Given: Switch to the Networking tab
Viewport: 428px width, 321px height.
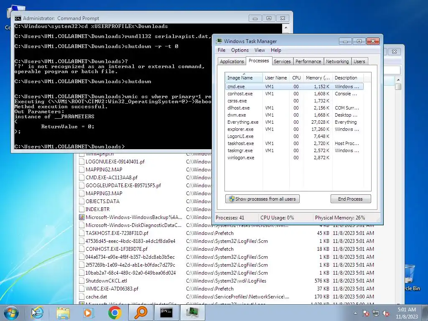Looking at the screenshot, I should [x=337, y=61].
